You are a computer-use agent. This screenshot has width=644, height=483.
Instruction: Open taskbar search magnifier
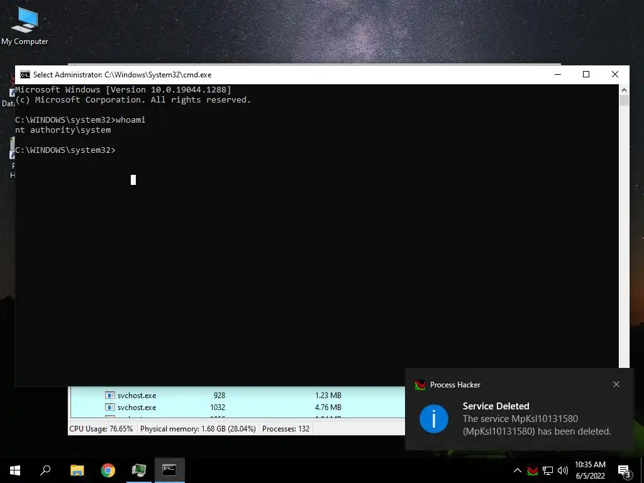pyautogui.click(x=45, y=470)
